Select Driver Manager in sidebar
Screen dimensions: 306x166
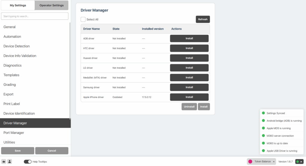coord(35,123)
